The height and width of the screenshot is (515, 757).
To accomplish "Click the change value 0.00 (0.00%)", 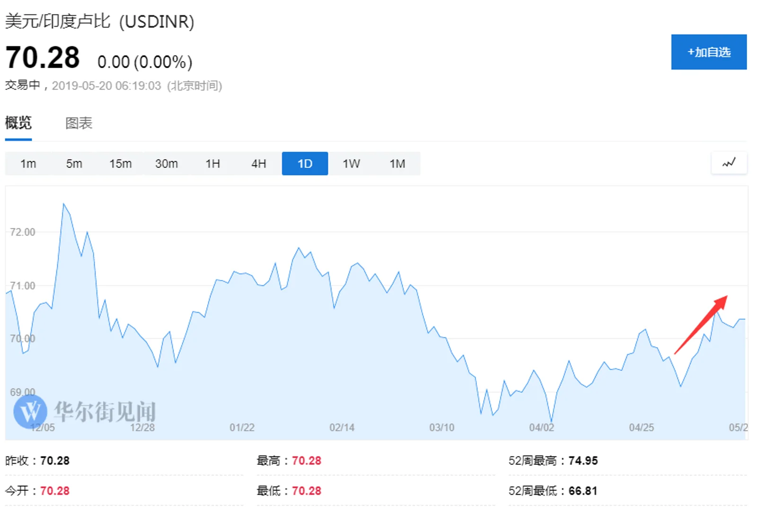I will tap(145, 62).
